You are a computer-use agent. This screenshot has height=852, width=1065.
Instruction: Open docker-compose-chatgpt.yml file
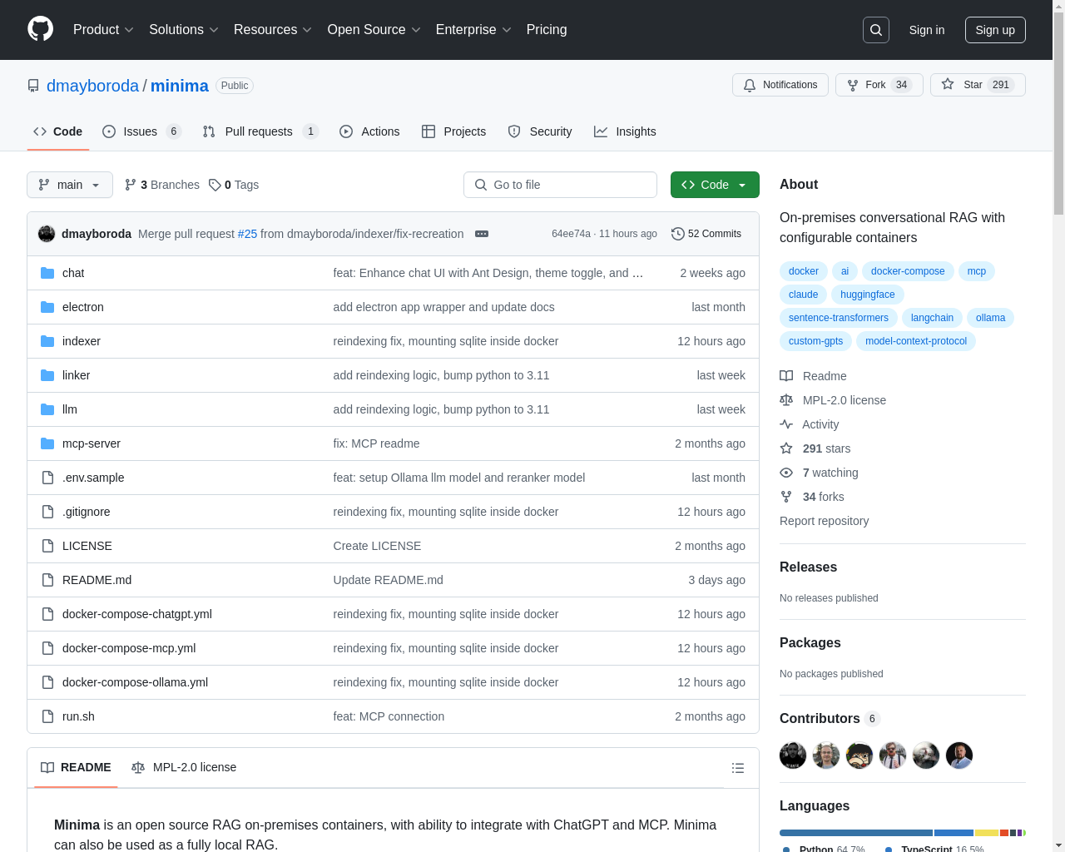tap(137, 614)
